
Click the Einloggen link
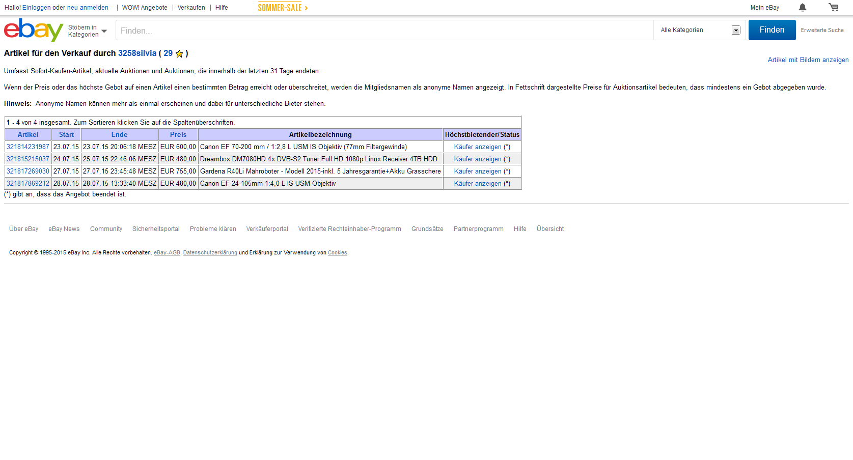coord(36,8)
